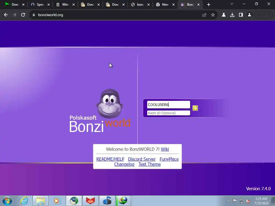Click the Welcome to BonziWORLD 7! text
The width and height of the screenshot is (275, 206).
point(133,149)
